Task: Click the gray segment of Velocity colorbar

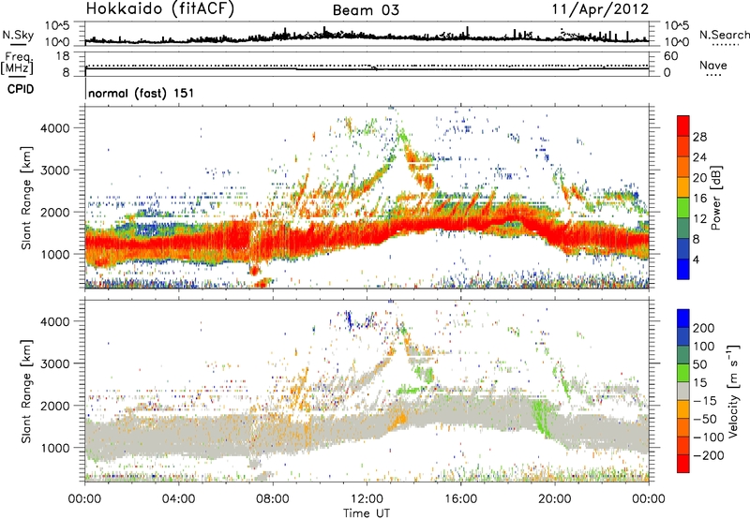Action: (x=683, y=391)
